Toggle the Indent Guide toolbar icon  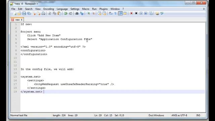coord(120,13)
